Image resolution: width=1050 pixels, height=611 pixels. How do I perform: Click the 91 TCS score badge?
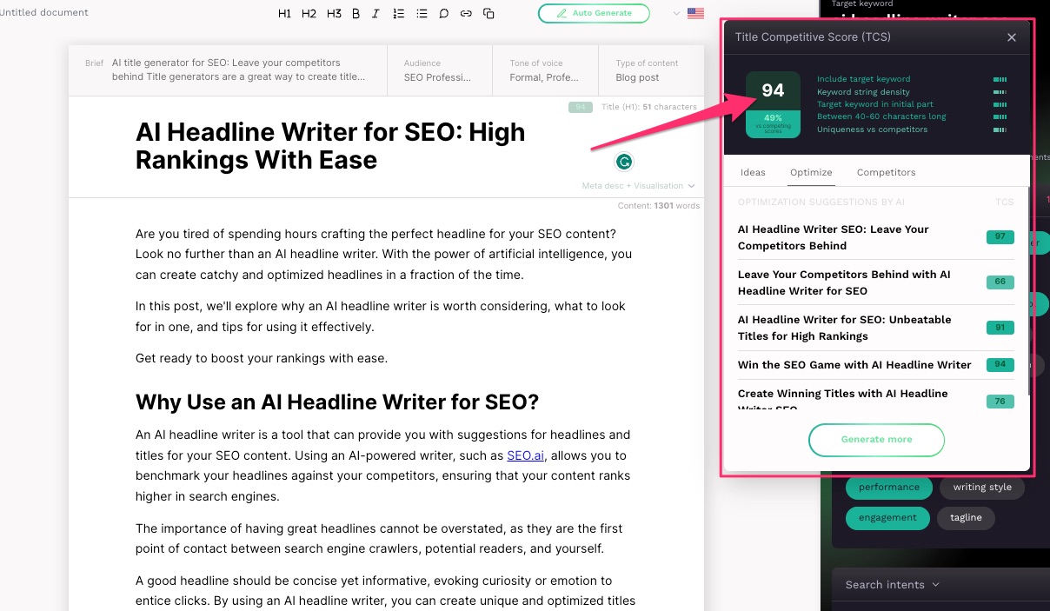tap(1000, 328)
